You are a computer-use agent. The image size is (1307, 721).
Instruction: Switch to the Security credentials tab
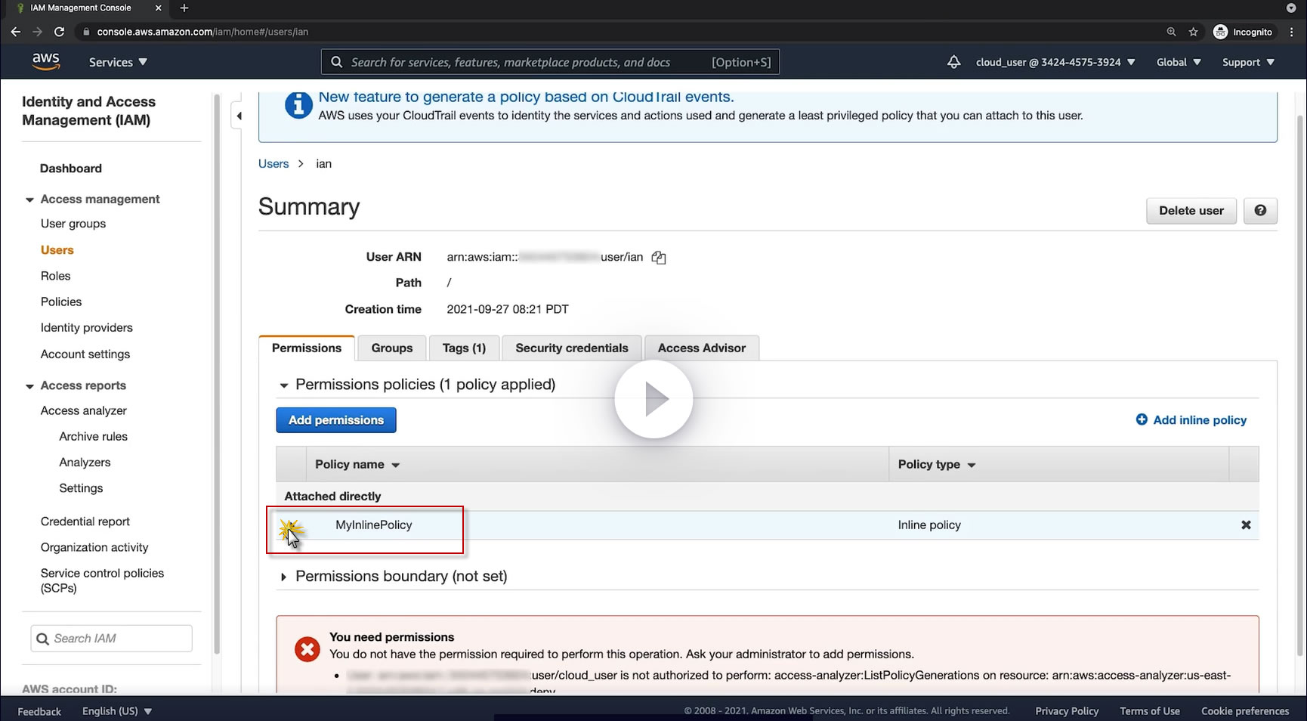coord(571,348)
